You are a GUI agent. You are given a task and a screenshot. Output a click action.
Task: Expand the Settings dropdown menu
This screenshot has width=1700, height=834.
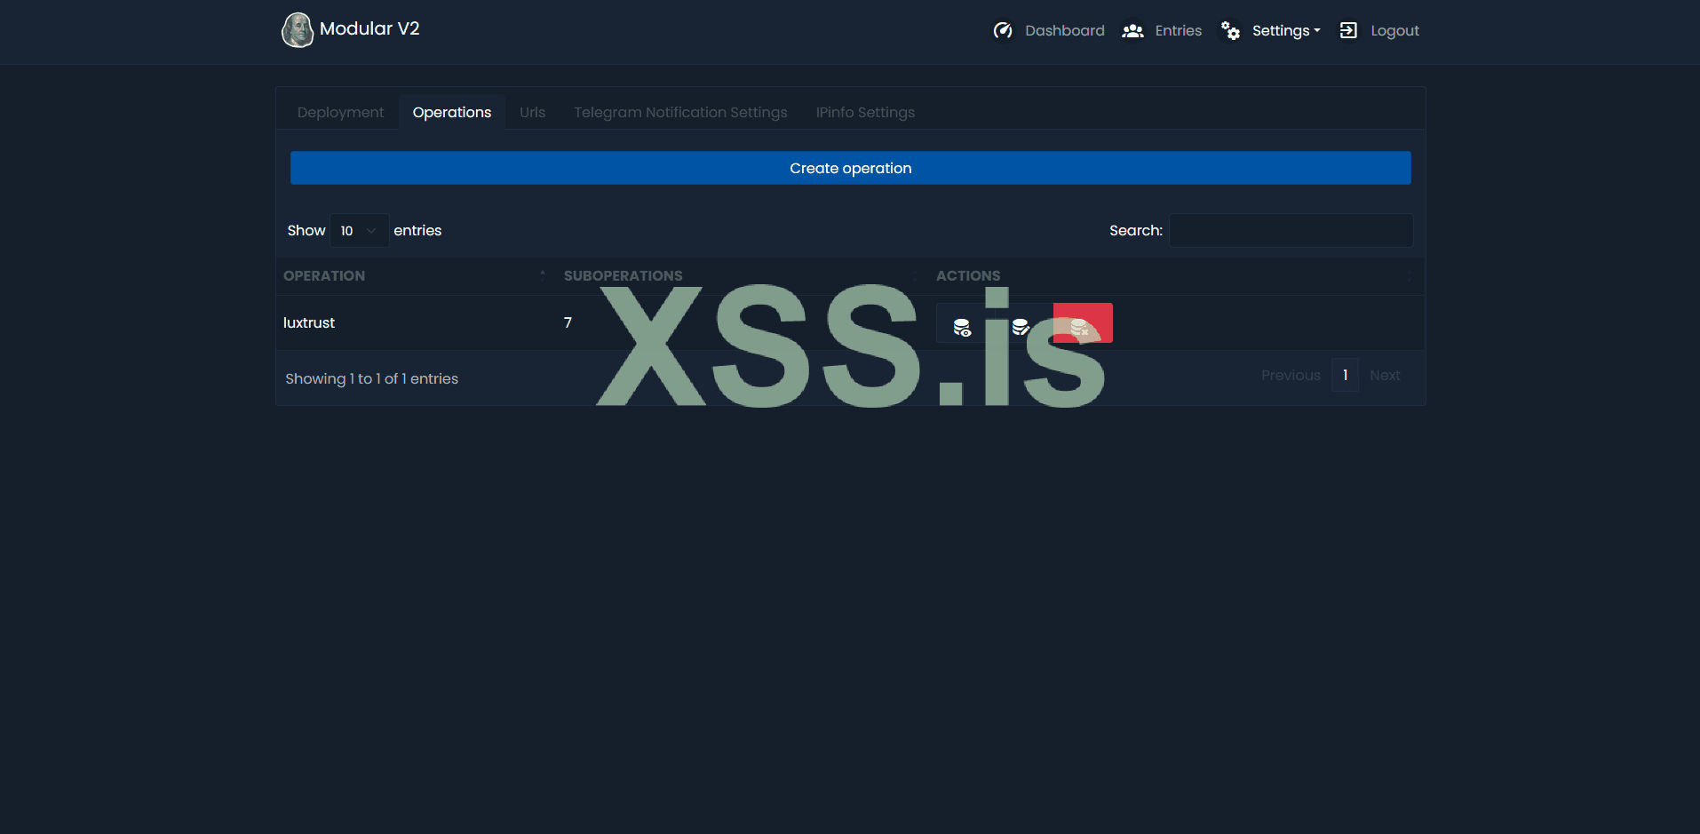[1286, 31]
